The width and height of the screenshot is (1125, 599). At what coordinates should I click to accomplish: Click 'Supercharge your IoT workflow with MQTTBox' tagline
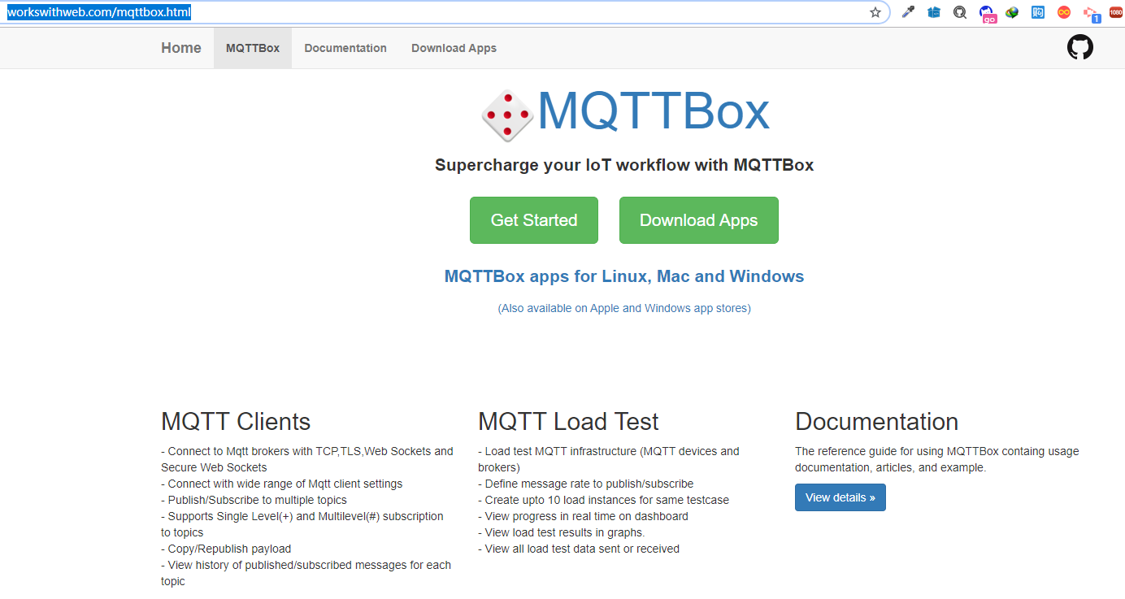(x=624, y=165)
